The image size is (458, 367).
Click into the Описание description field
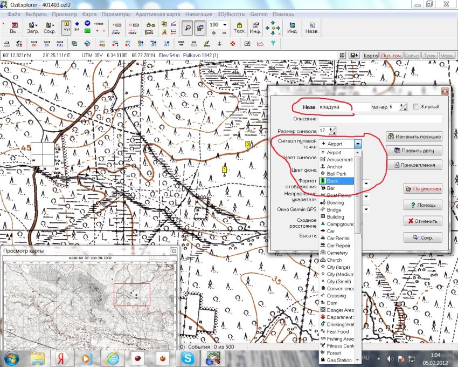(380, 119)
